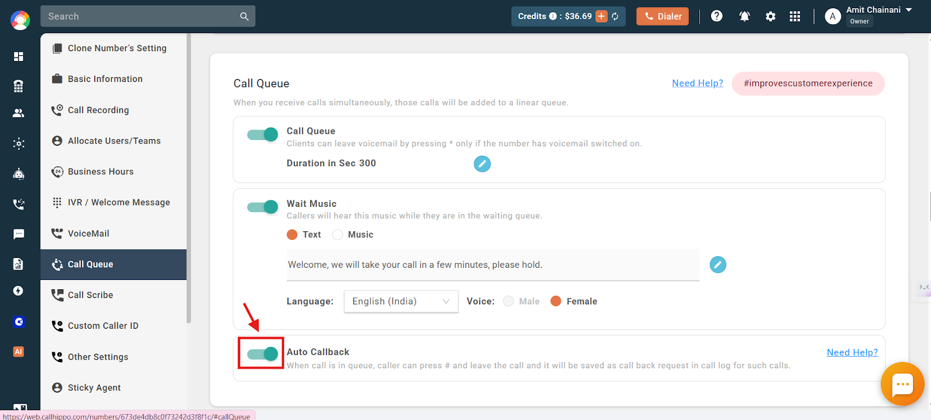The image size is (931, 420).
Task: Open the live chat widget bubble
Action: point(902,384)
